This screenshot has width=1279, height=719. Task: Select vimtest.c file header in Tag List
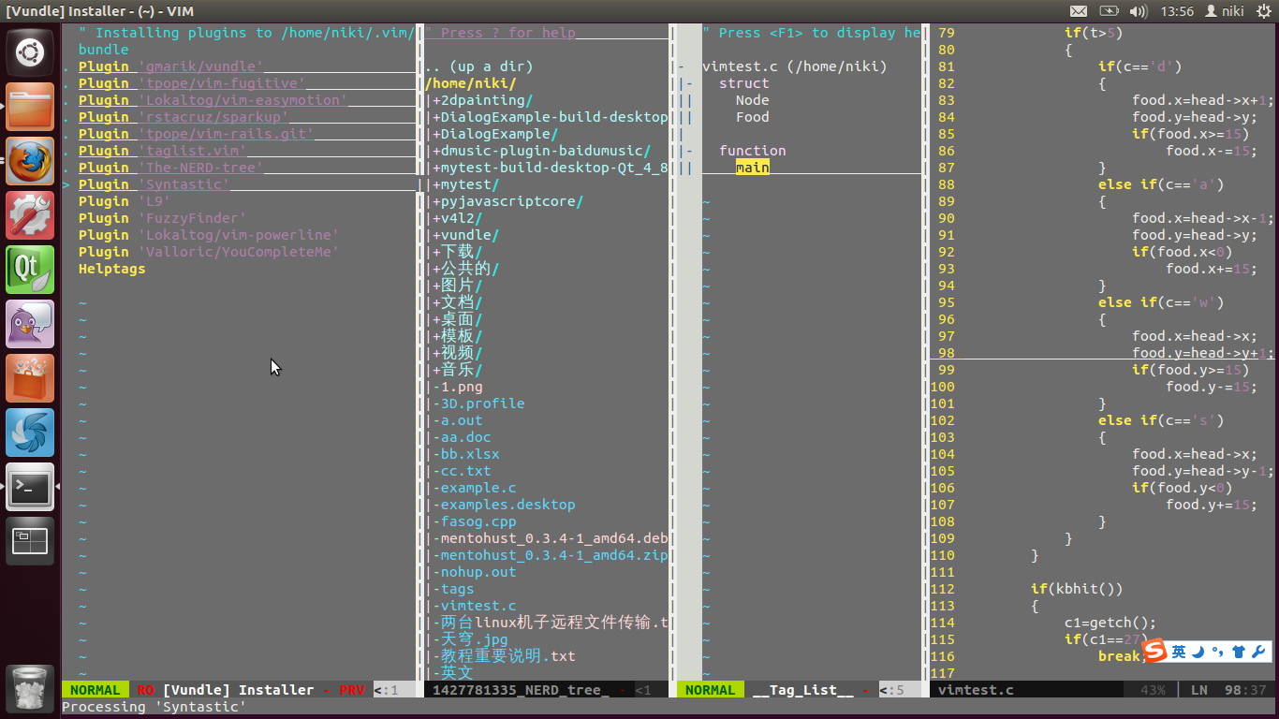(x=794, y=66)
